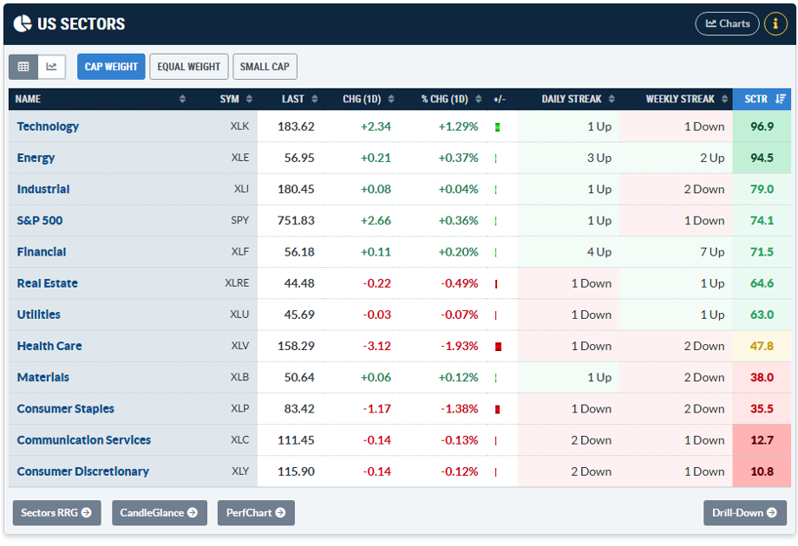
Task: Click the Sectors RRG button
Action: click(x=56, y=512)
